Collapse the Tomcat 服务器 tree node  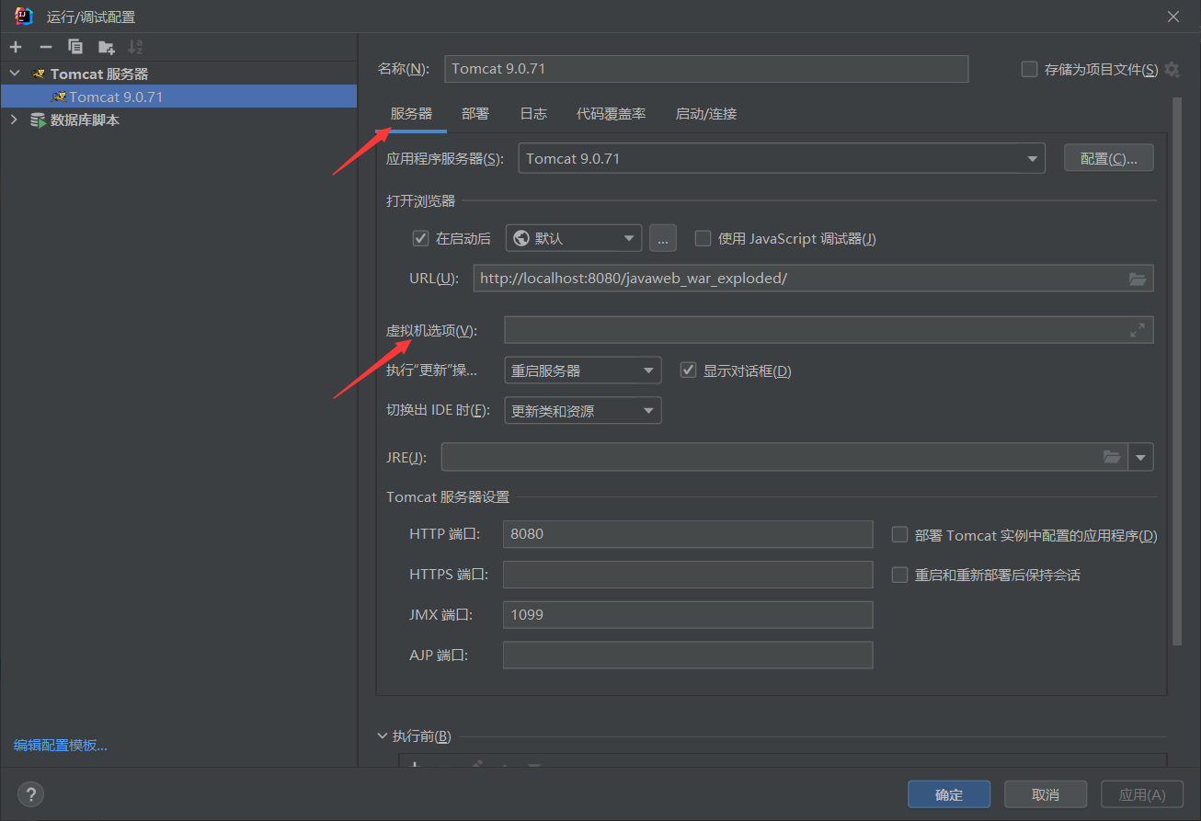pyautogui.click(x=14, y=74)
